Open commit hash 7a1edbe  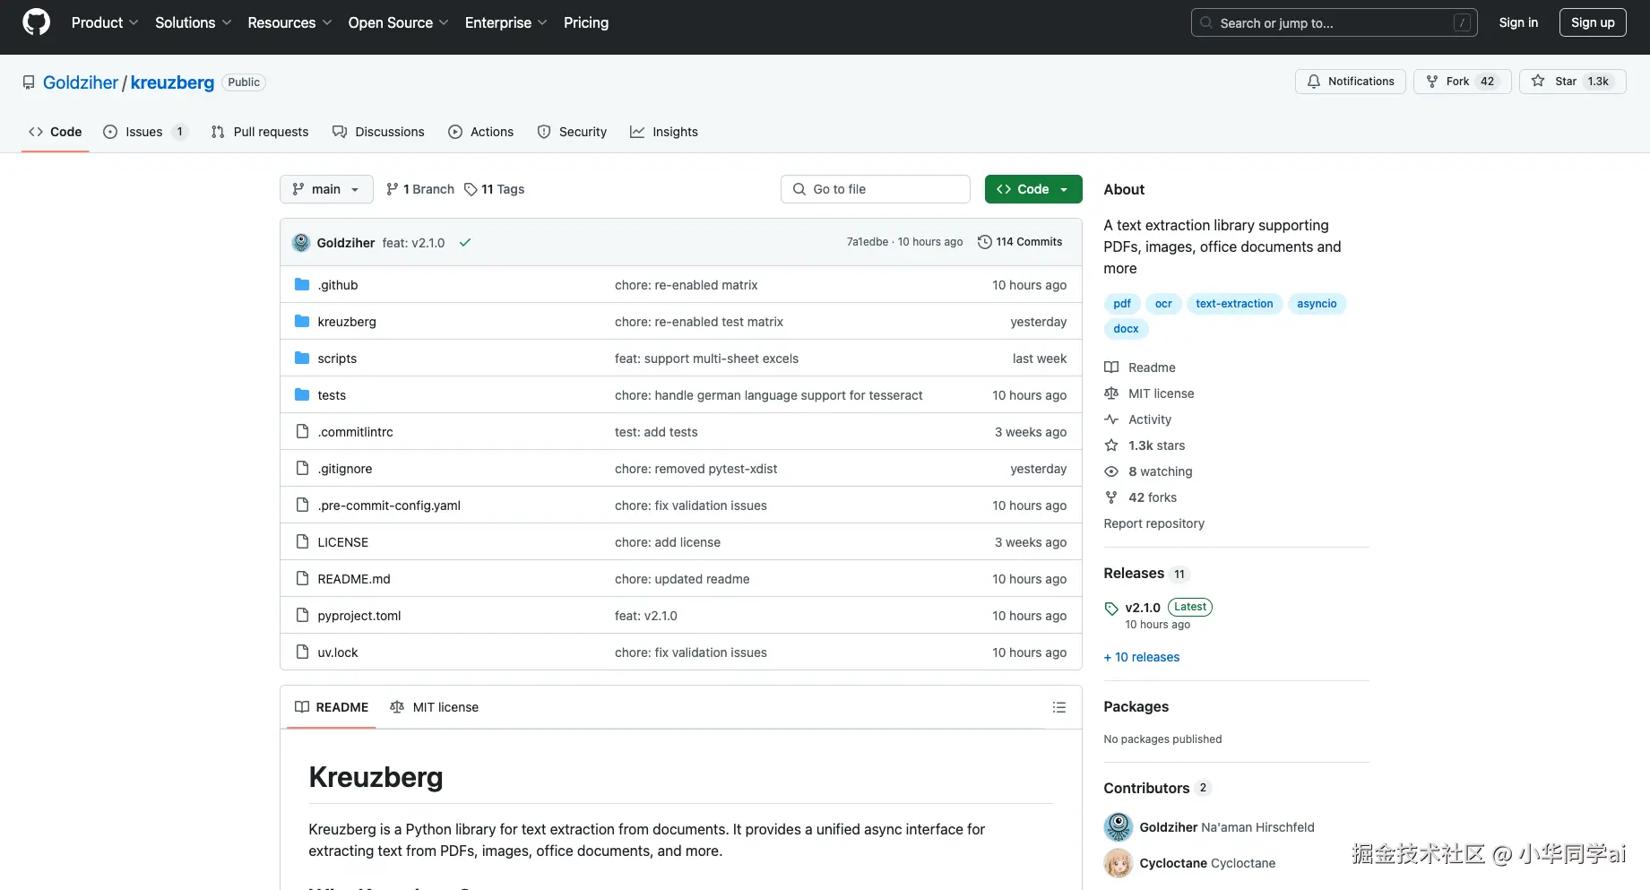[x=868, y=242]
